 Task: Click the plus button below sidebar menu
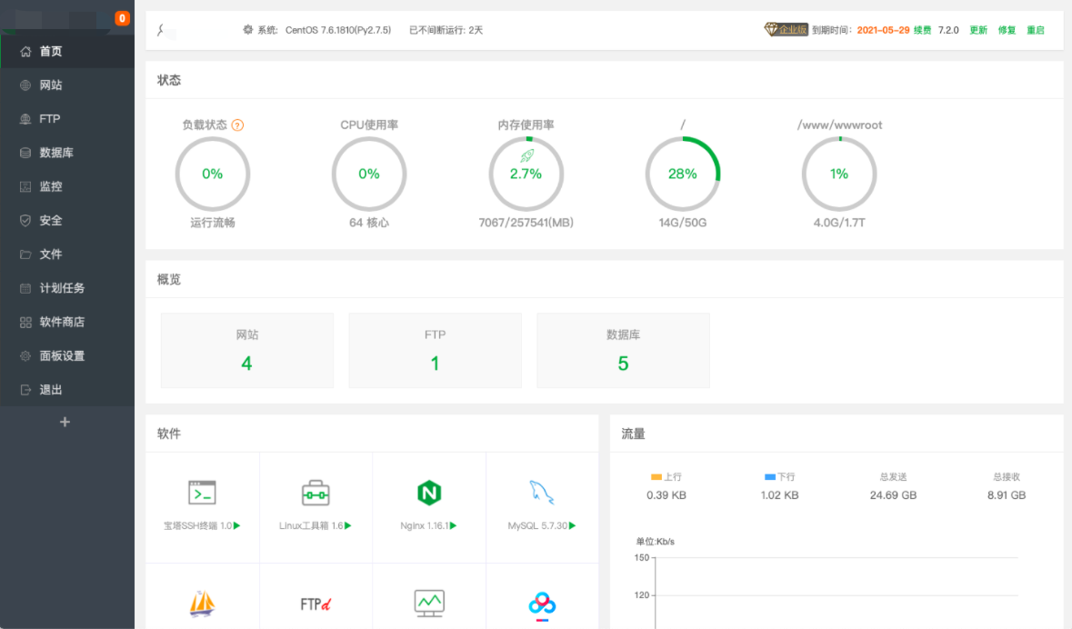pyautogui.click(x=65, y=422)
